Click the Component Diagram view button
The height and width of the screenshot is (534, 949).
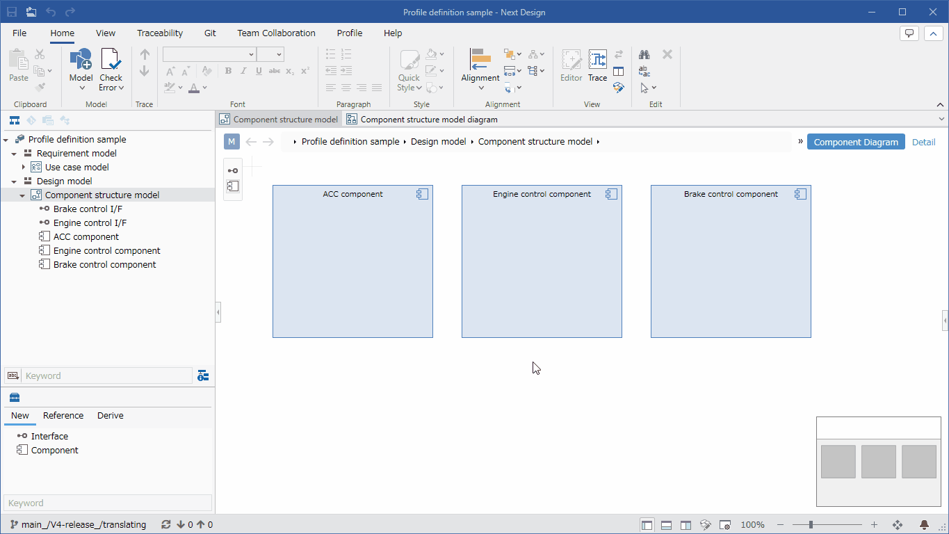(x=856, y=142)
